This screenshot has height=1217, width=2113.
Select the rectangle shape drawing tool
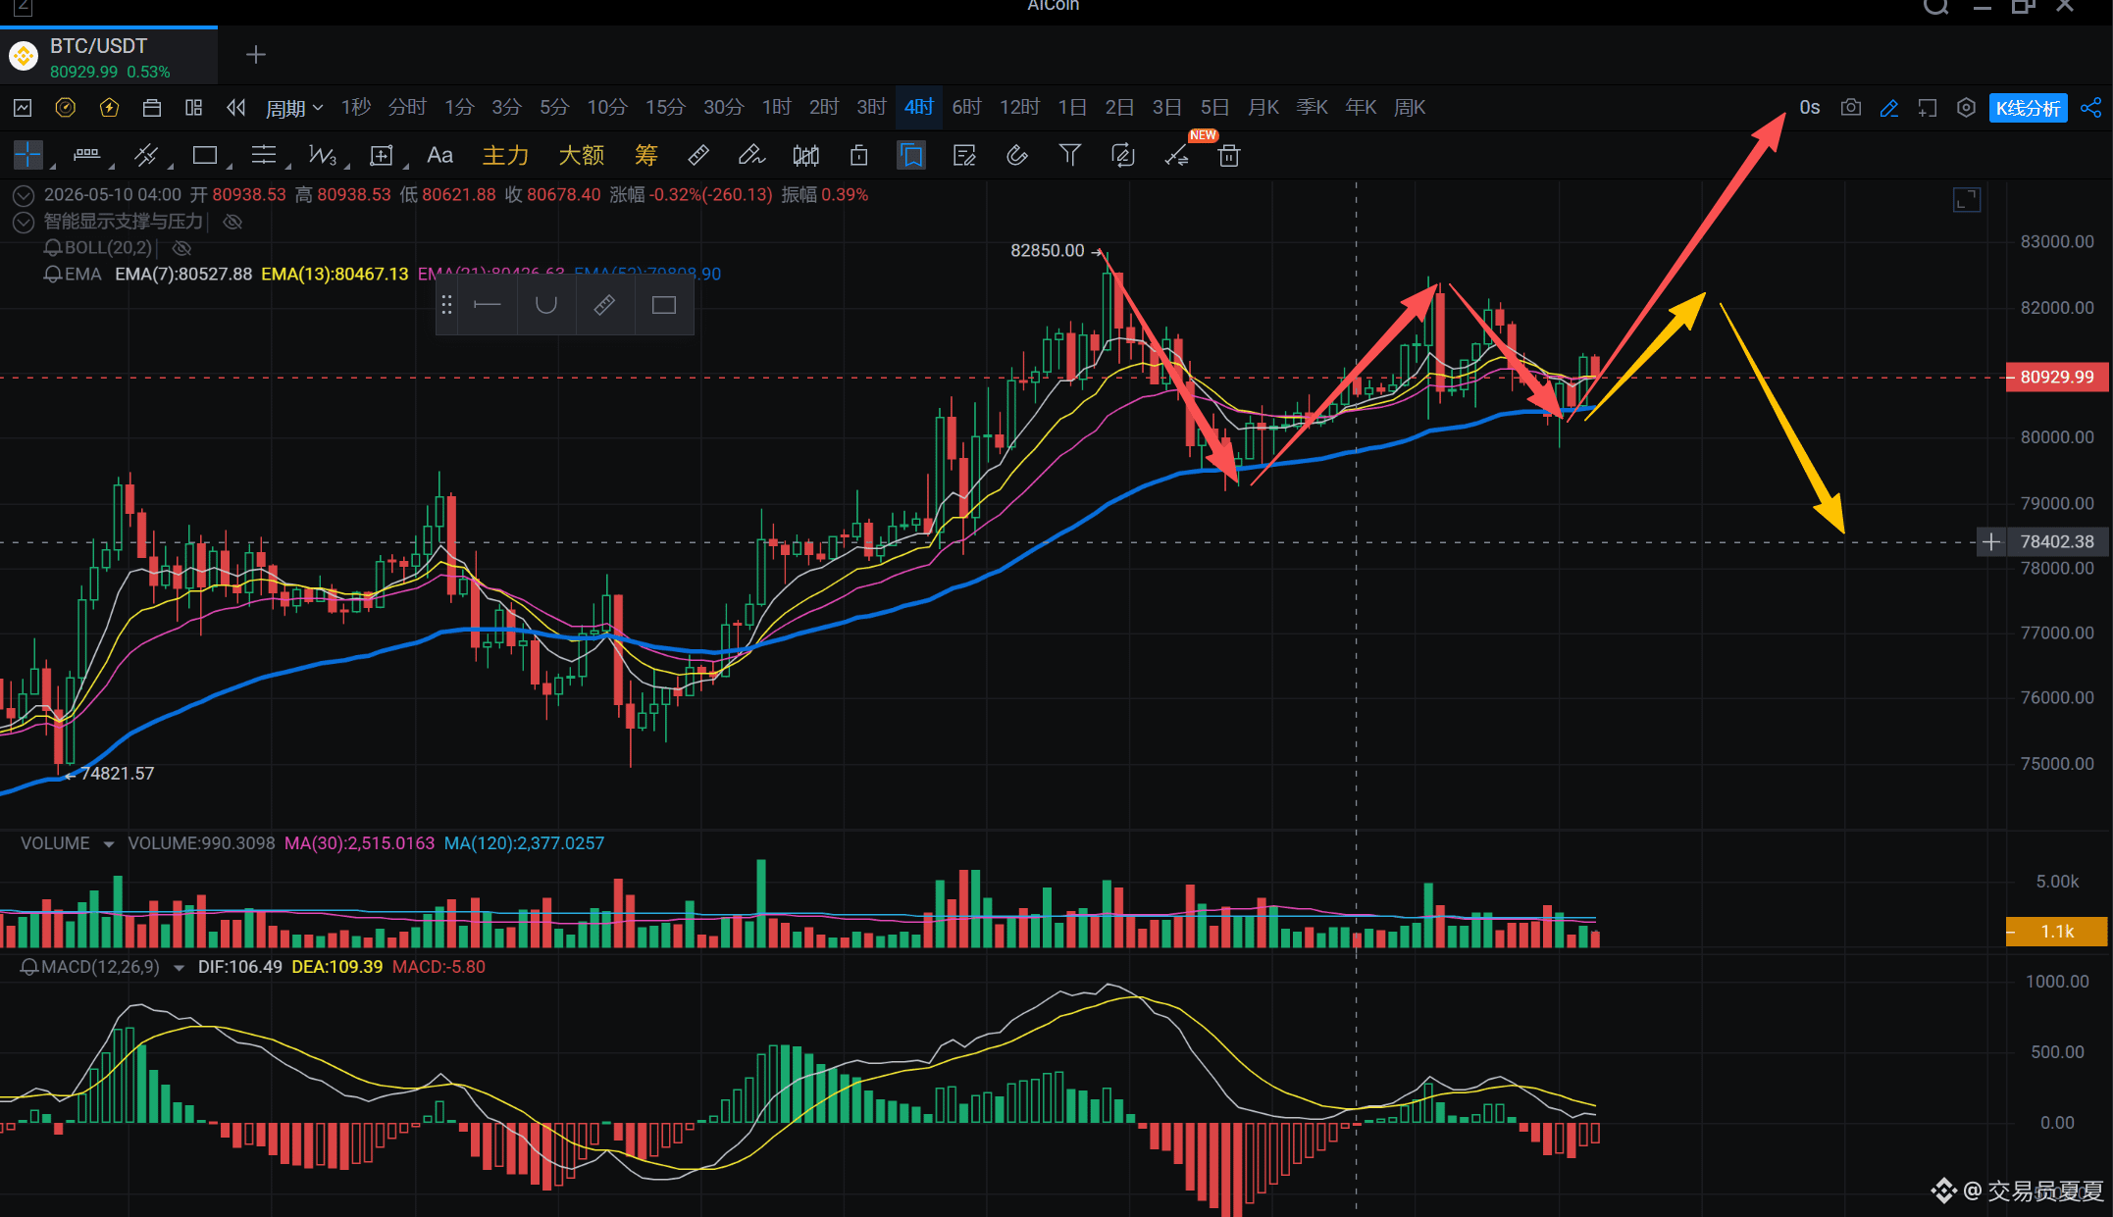pos(205,155)
